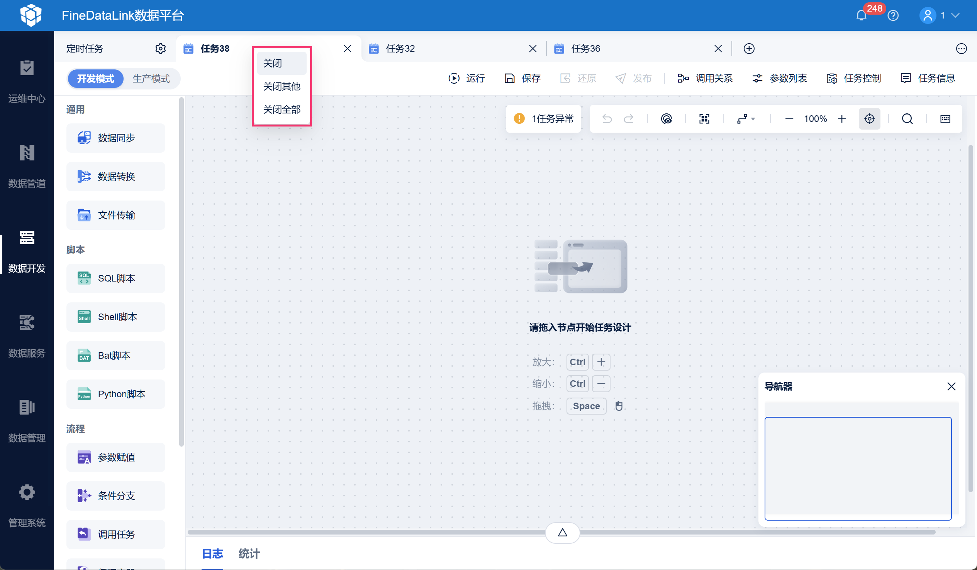Click the 运行 run button
The height and width of the screenshot is (570, 977).
pyautogui.click(x=467, y=78)
